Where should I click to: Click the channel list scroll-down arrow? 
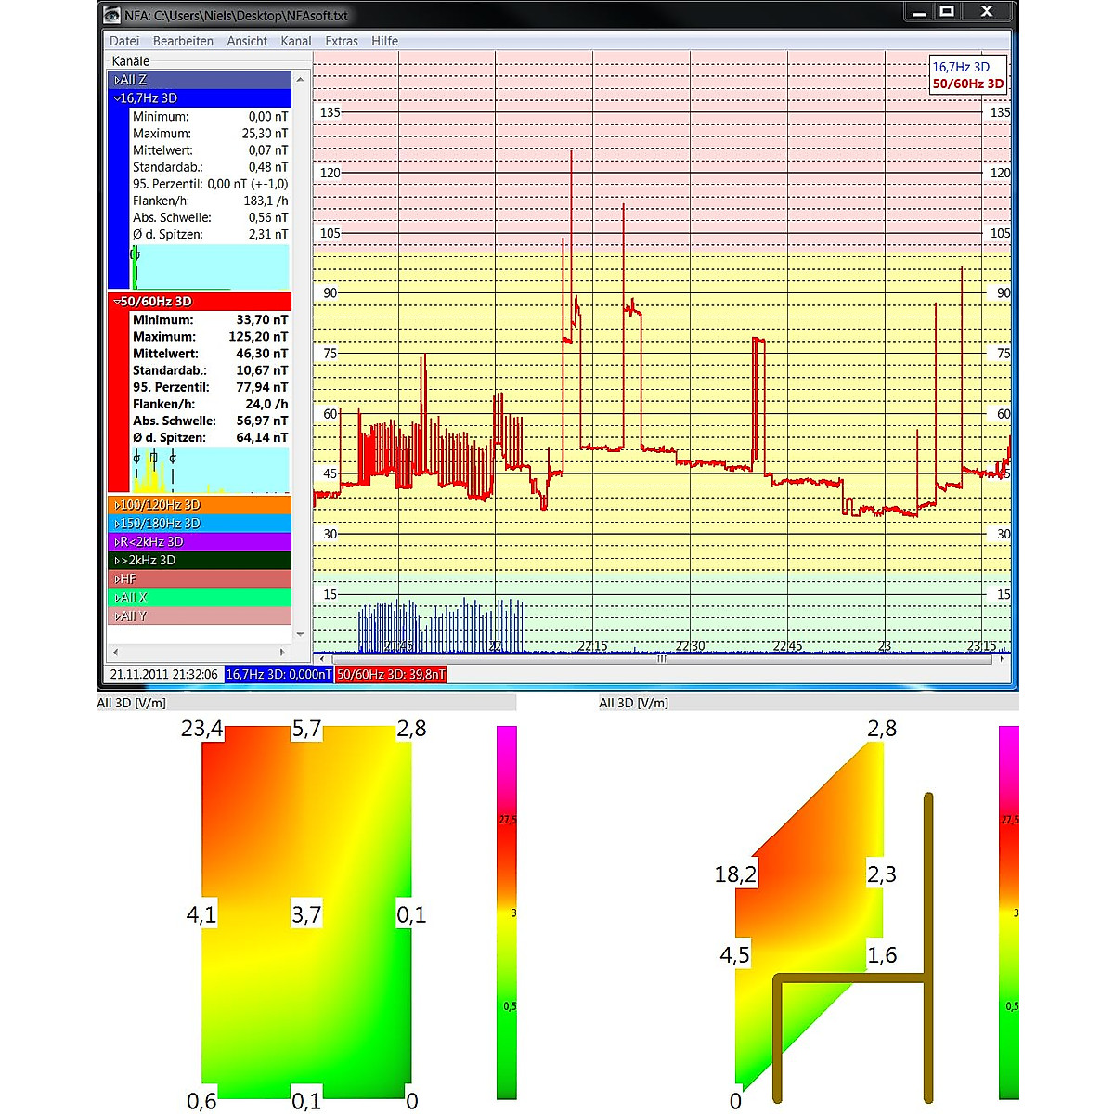tap(300, 634)
